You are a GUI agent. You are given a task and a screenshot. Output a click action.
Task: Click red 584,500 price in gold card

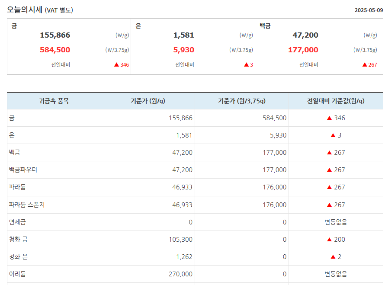[55, 50]
